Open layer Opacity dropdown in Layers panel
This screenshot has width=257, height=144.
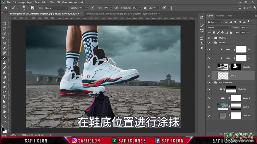coord(248,27)
